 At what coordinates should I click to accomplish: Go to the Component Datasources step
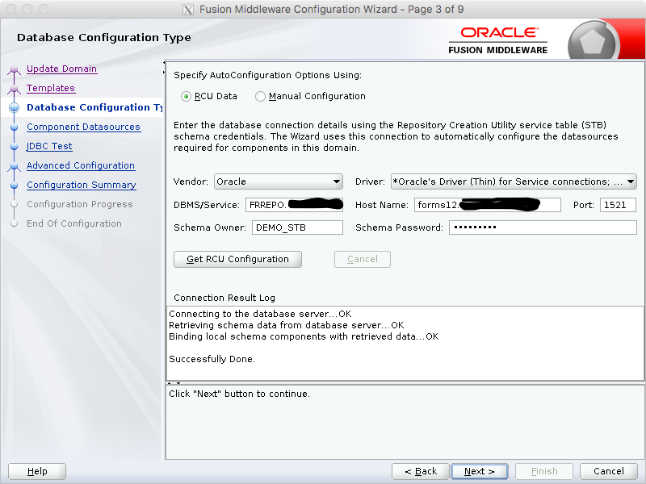[x=83, y=127]
